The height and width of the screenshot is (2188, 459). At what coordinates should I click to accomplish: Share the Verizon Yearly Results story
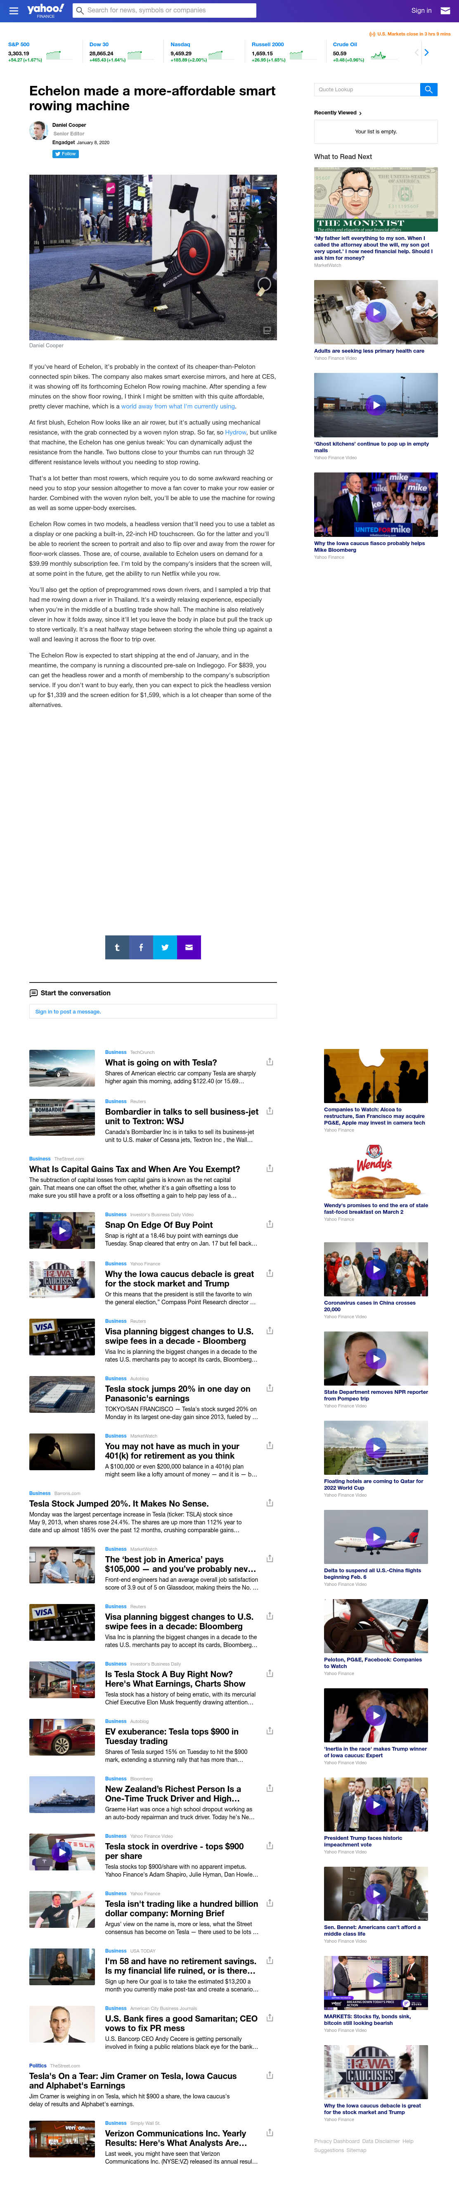[270, 2133]
